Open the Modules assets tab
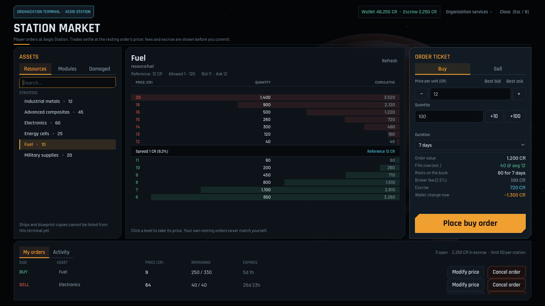Image resolution: width=545 pixels, height=306 pixels. (67, 69)
